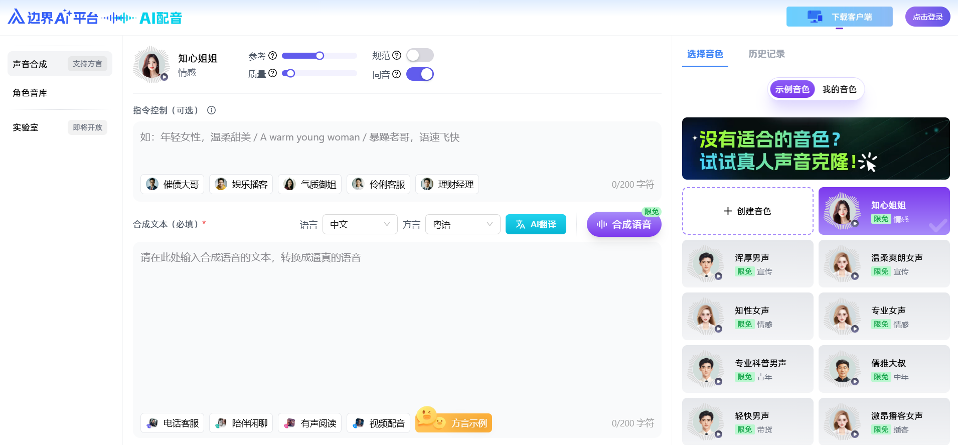This screenshot has width=958, height=445.
Task: Click 创建音色 to create a voice
Action: click(747, 211)
